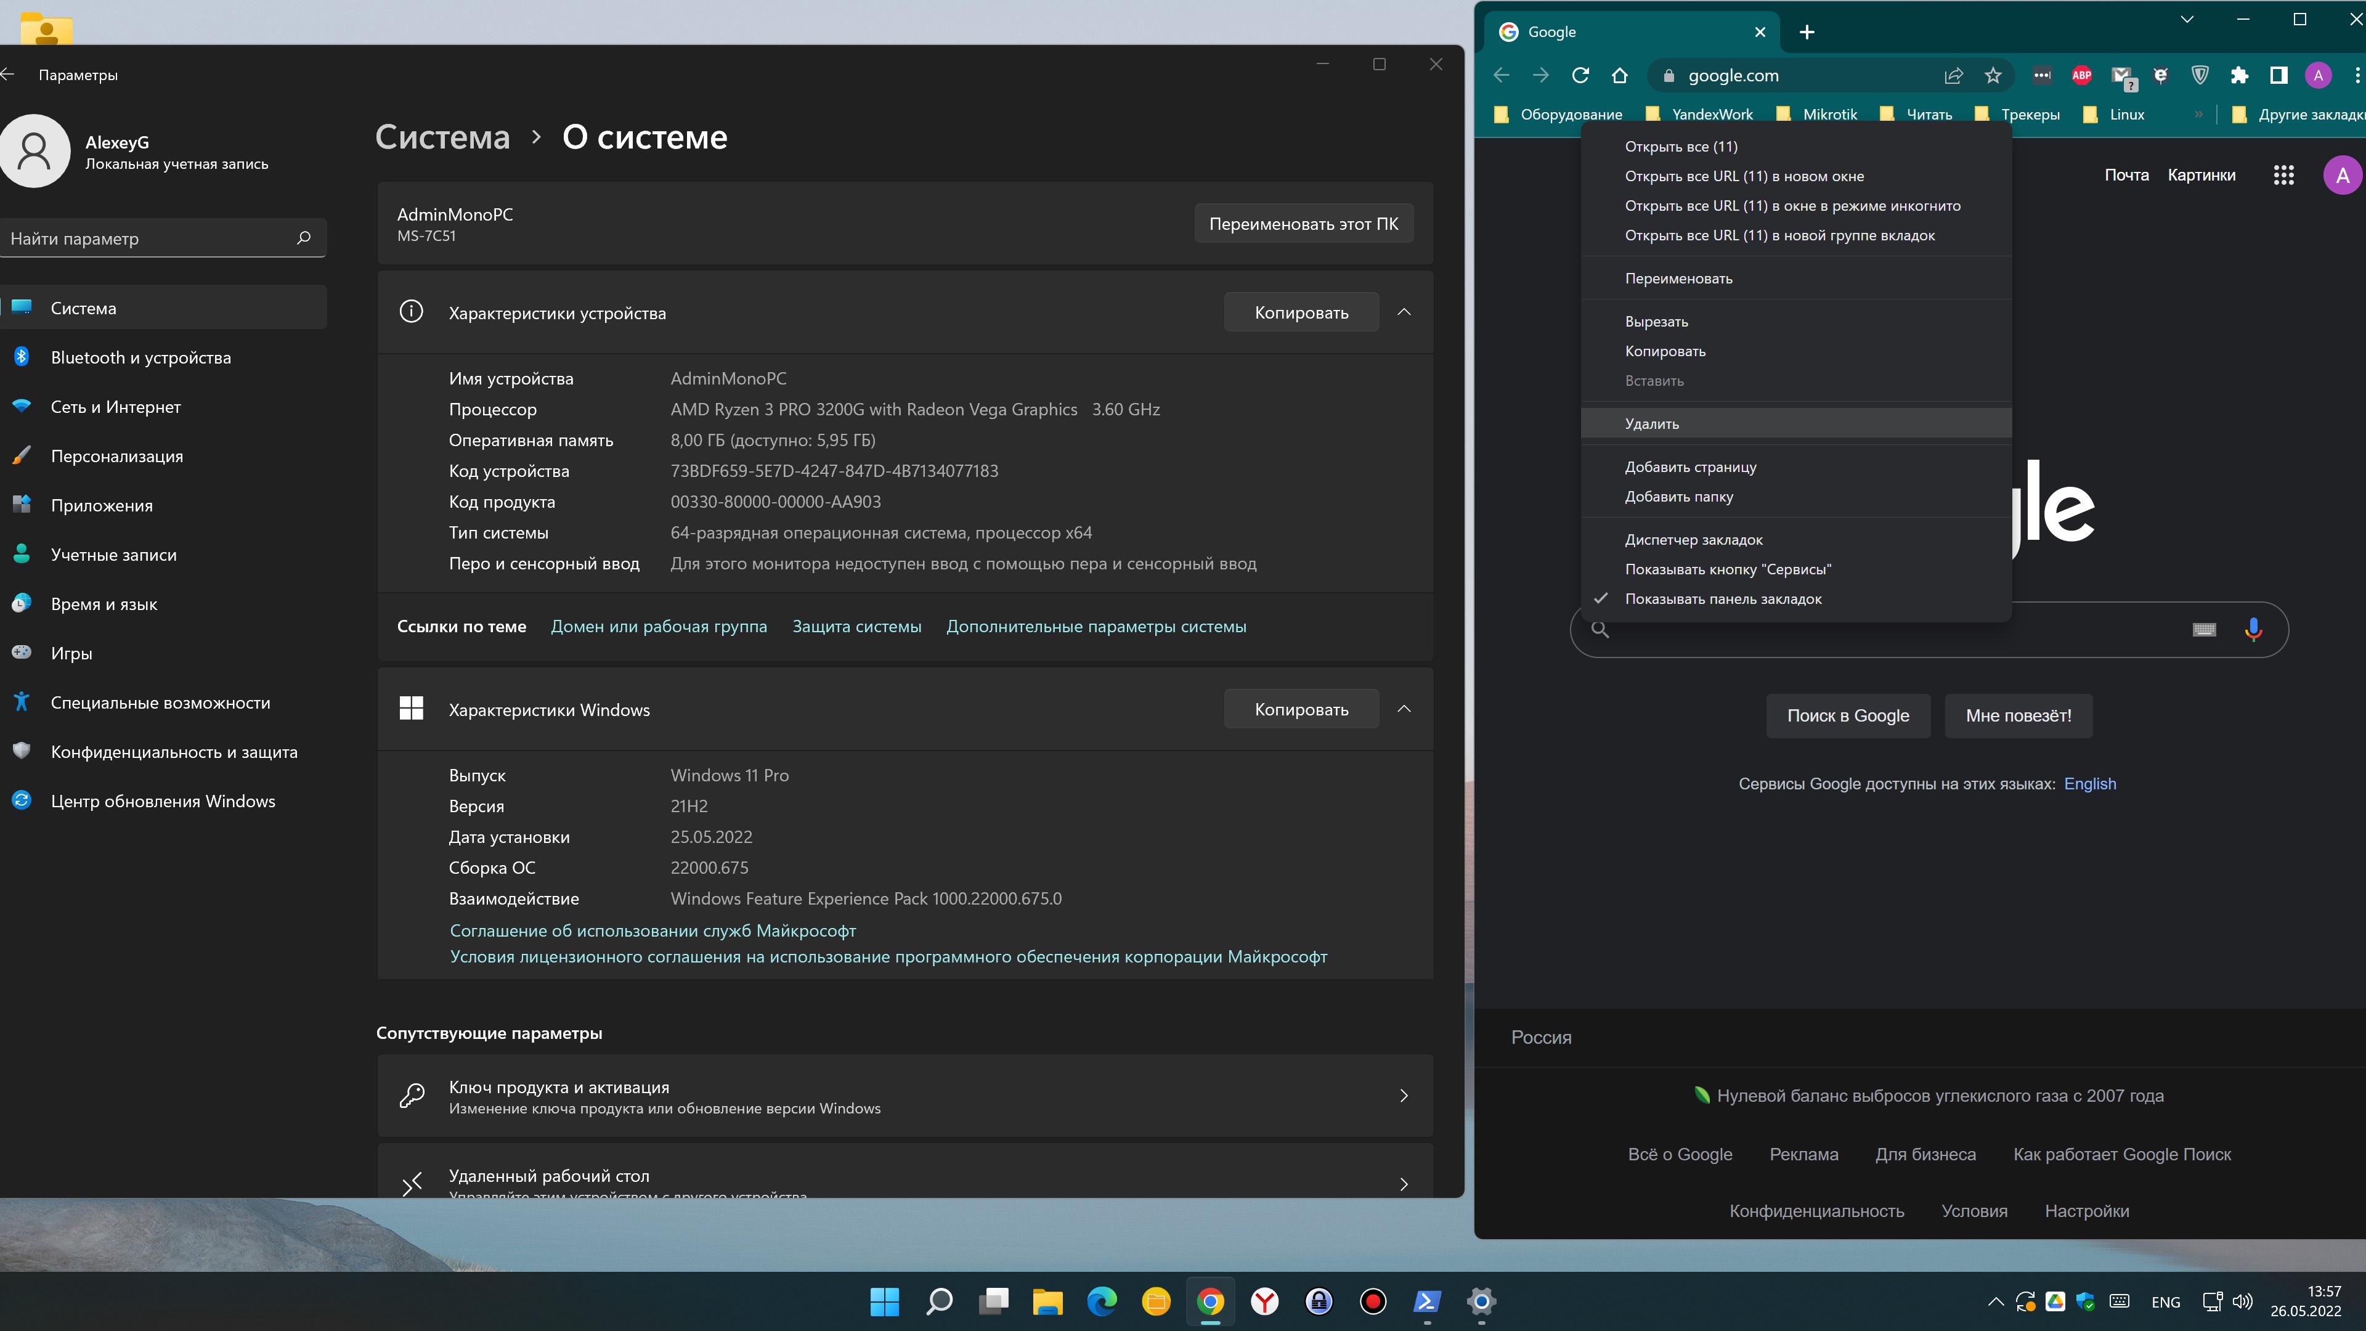Click Переименовать этот ПК button
Image resolution: width=2366 pixels, height=1331 pixels.
1303,223
